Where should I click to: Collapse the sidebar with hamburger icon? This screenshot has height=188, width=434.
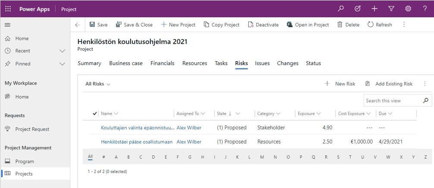tap(7, 25)
